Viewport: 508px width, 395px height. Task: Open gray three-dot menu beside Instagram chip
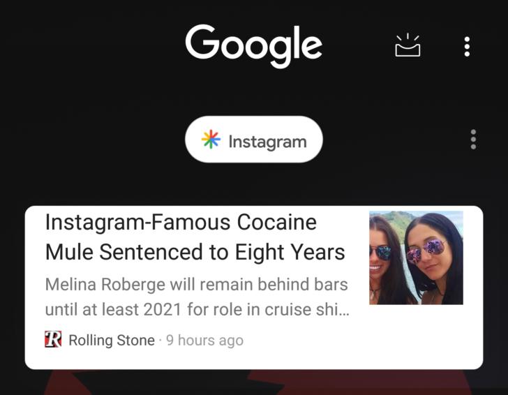pyautogui.click(x=473, y=140)
